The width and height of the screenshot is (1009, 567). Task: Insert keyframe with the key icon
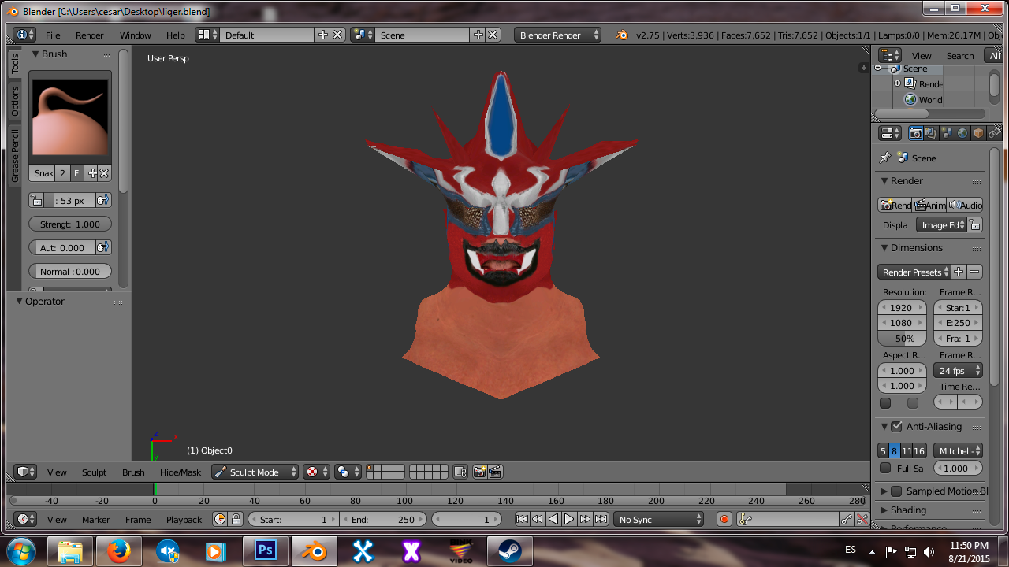coord(847,519)
